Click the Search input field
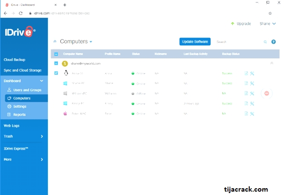This screenshot has height=195, width=284. [x=239, y=42]
